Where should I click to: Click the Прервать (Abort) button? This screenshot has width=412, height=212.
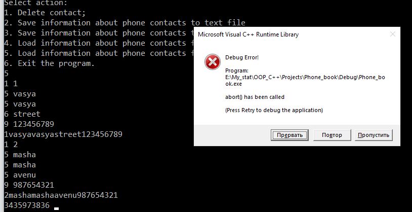click(290, 135)
